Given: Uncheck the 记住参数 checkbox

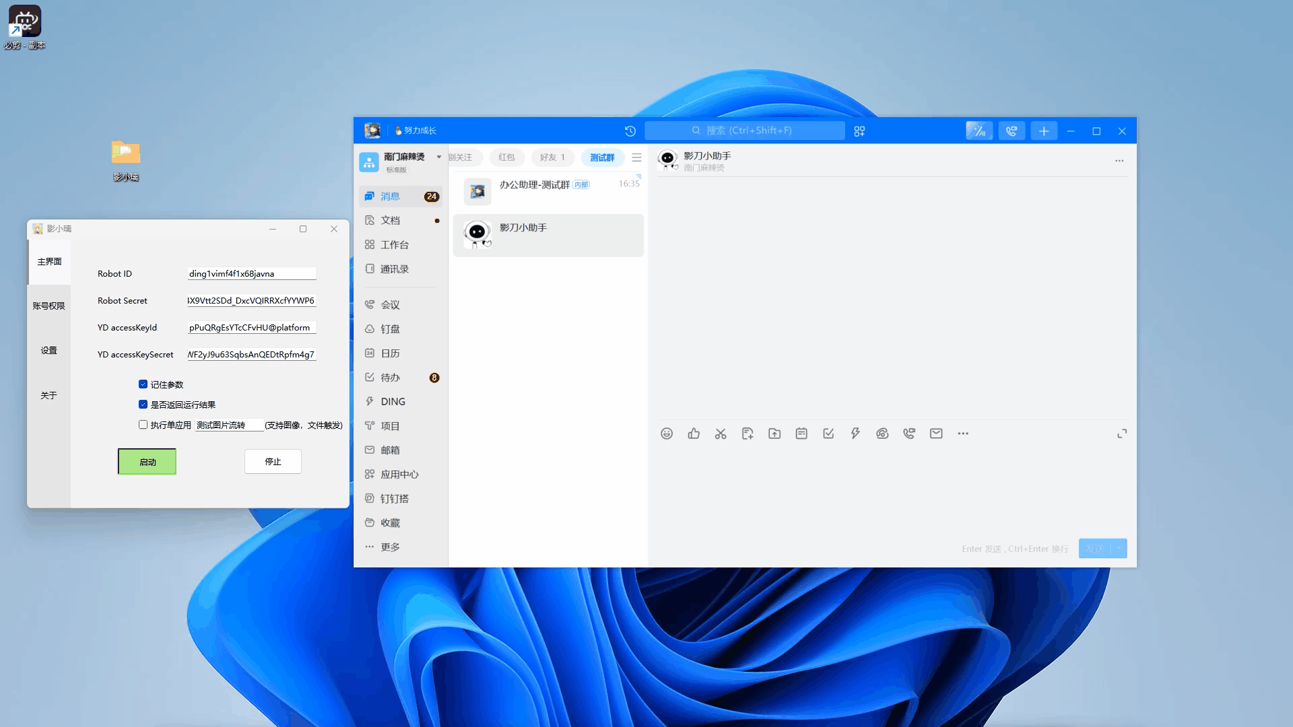Looking at the screenshot, I should pos(143,384).
